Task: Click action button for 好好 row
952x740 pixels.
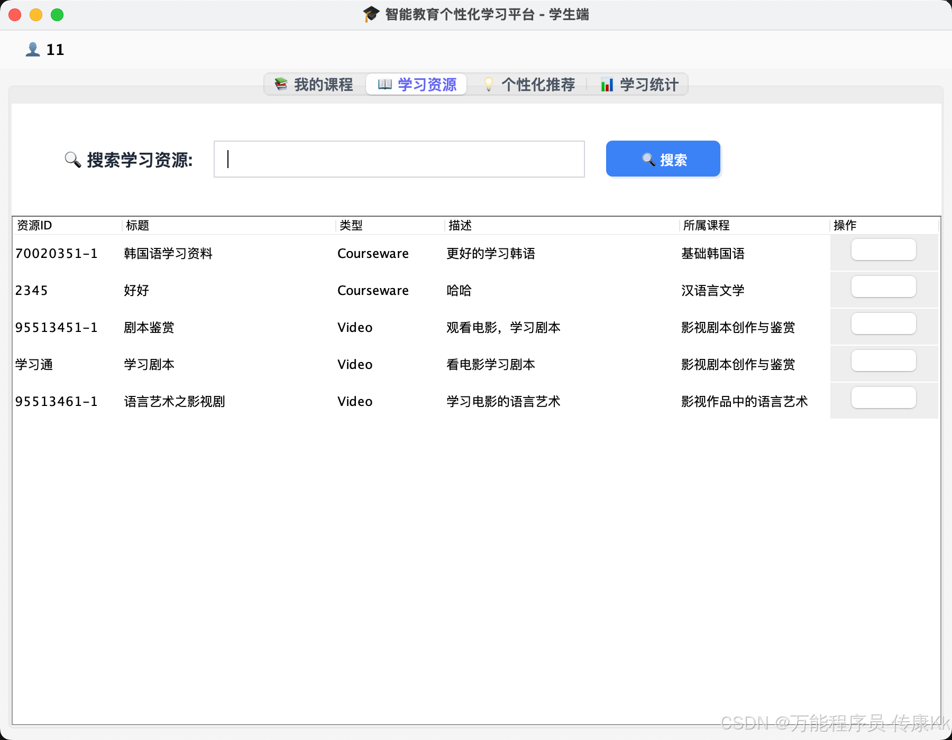Action: tap(884, 286)
